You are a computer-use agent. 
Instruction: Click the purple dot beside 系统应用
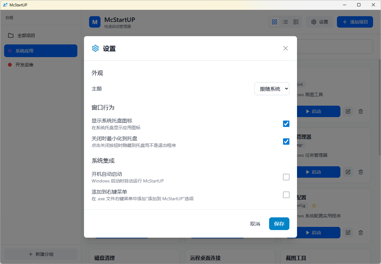coord(10,51)
